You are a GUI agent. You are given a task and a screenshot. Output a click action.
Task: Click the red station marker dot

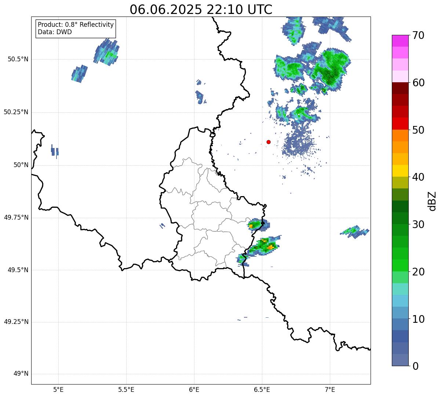[x=269, y=142]
